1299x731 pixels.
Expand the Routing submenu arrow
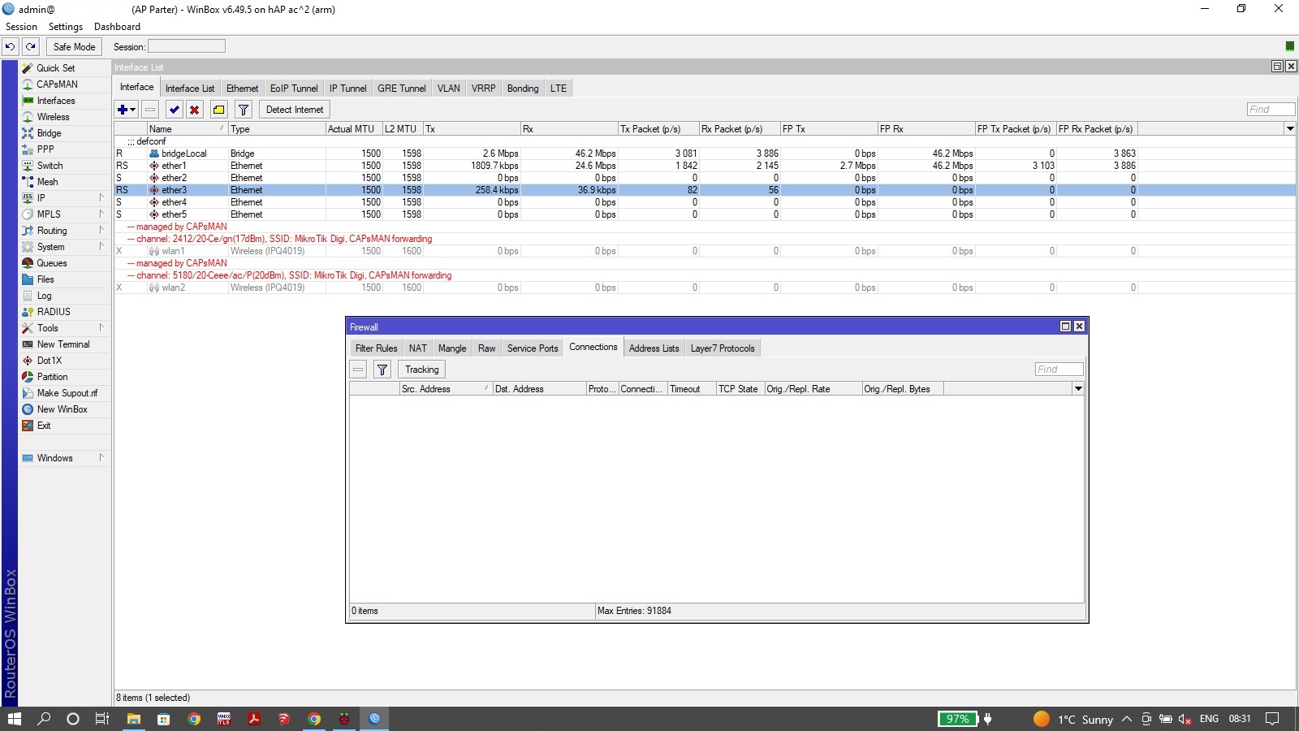tap(101, 230)
